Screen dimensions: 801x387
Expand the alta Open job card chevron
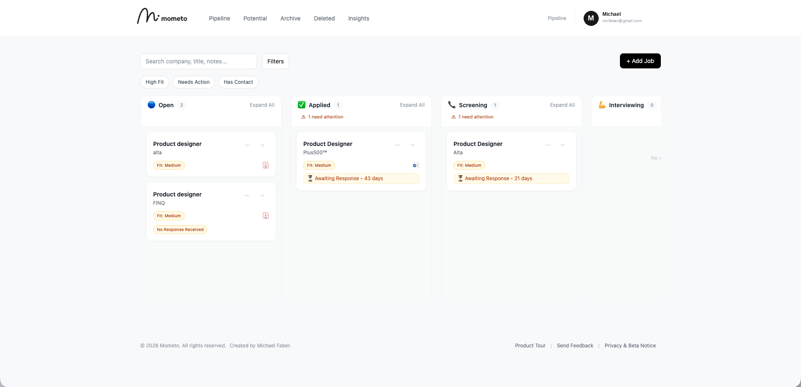tap(262, 145)
